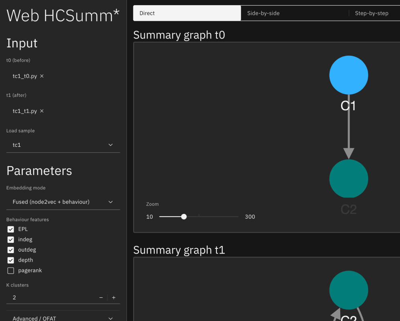Uncheck the EPL behaviour feature
Image resolution: width=400 pixels, height=321 pixels.
coord(11,230)
